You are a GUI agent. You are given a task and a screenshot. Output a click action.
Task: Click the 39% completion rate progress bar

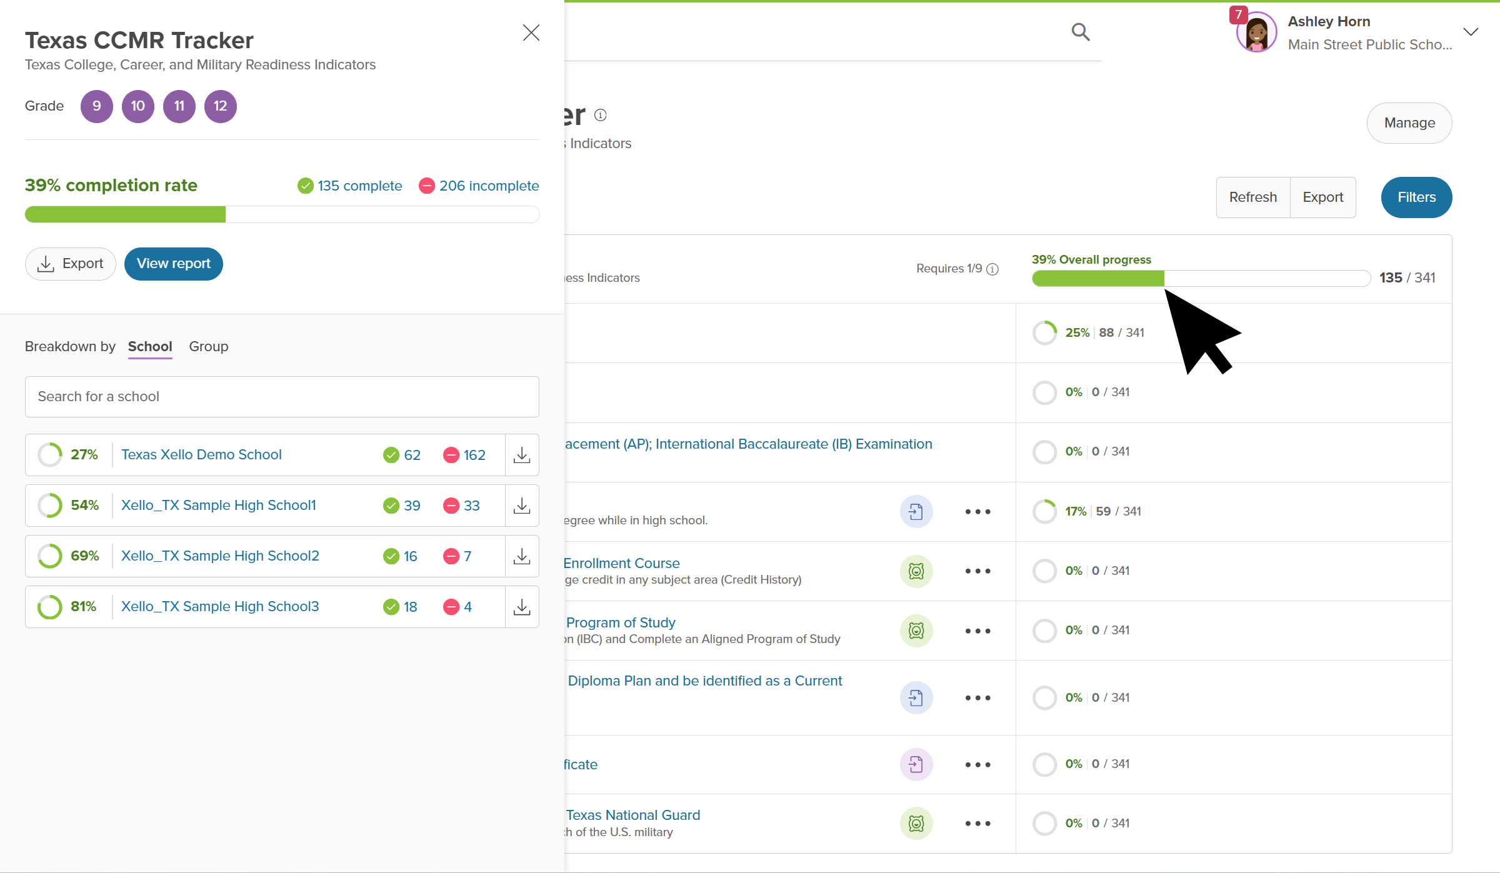click(282, 214)
